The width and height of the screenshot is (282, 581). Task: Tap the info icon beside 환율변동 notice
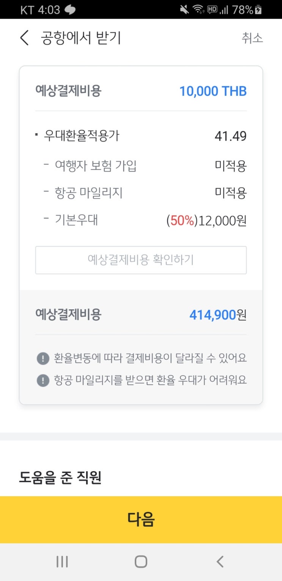click(43, 358)
